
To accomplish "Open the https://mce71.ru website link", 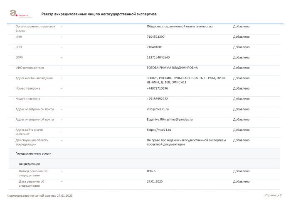I will coord(159,129).
